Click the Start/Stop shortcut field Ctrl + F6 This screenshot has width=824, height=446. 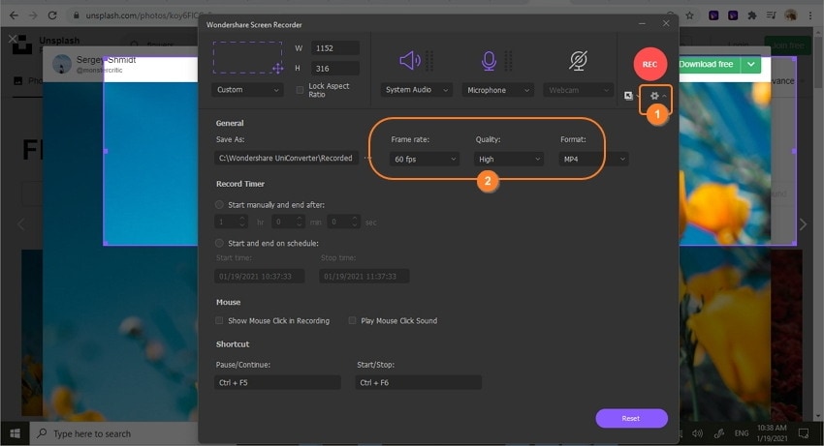click(x=419, y=382)
